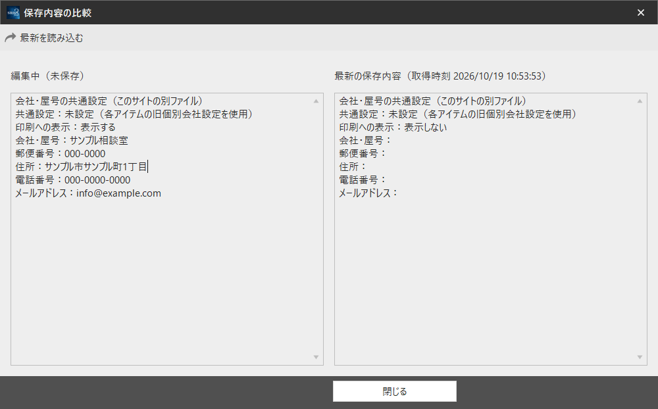Click メールアドレス：info@example.com line
Image resolution: width=658 pixels, height=409 pixels.
pyautogui.click(x=88, y=193)
